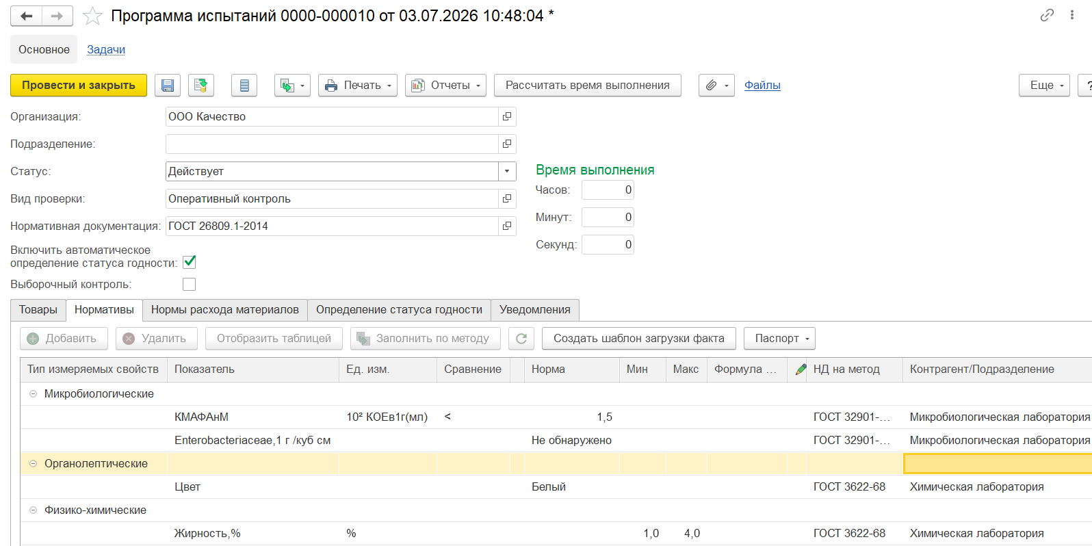Add document to favorites with the star
Image resolution: width=1092 pixels, height=546 pixels.
coord(92,16)
